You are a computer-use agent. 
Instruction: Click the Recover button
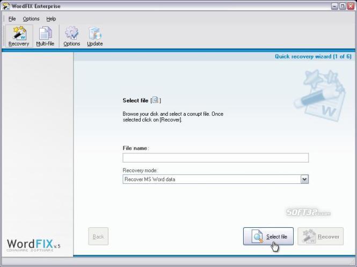point(320,236)
